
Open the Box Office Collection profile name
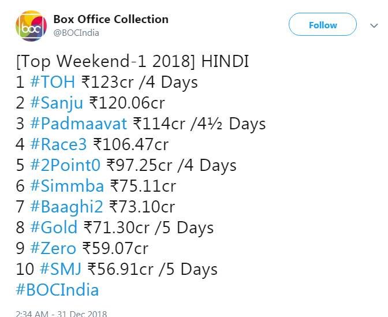(110, 19)
